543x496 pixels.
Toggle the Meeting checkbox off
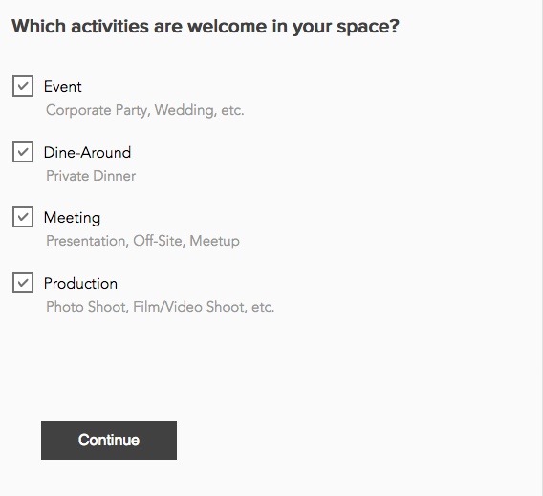(23, 217)
